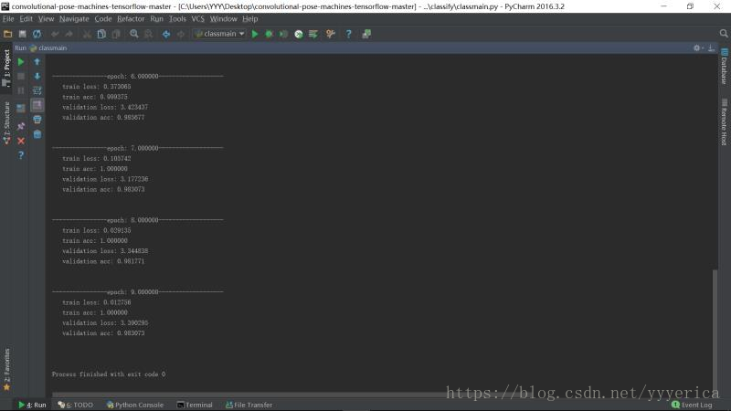Image resolution: width=731 pixels, height=411 pixels.
Task: Click the Print console output icon
Action: (37, 120)
